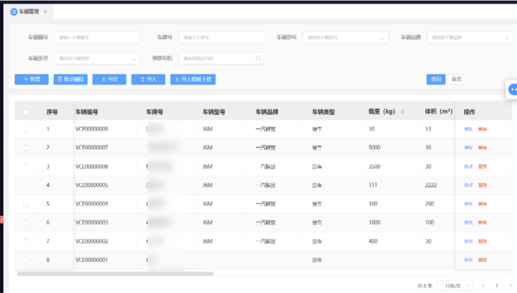
Task: Select page number 1 in pagination
Action: (497, 286)
